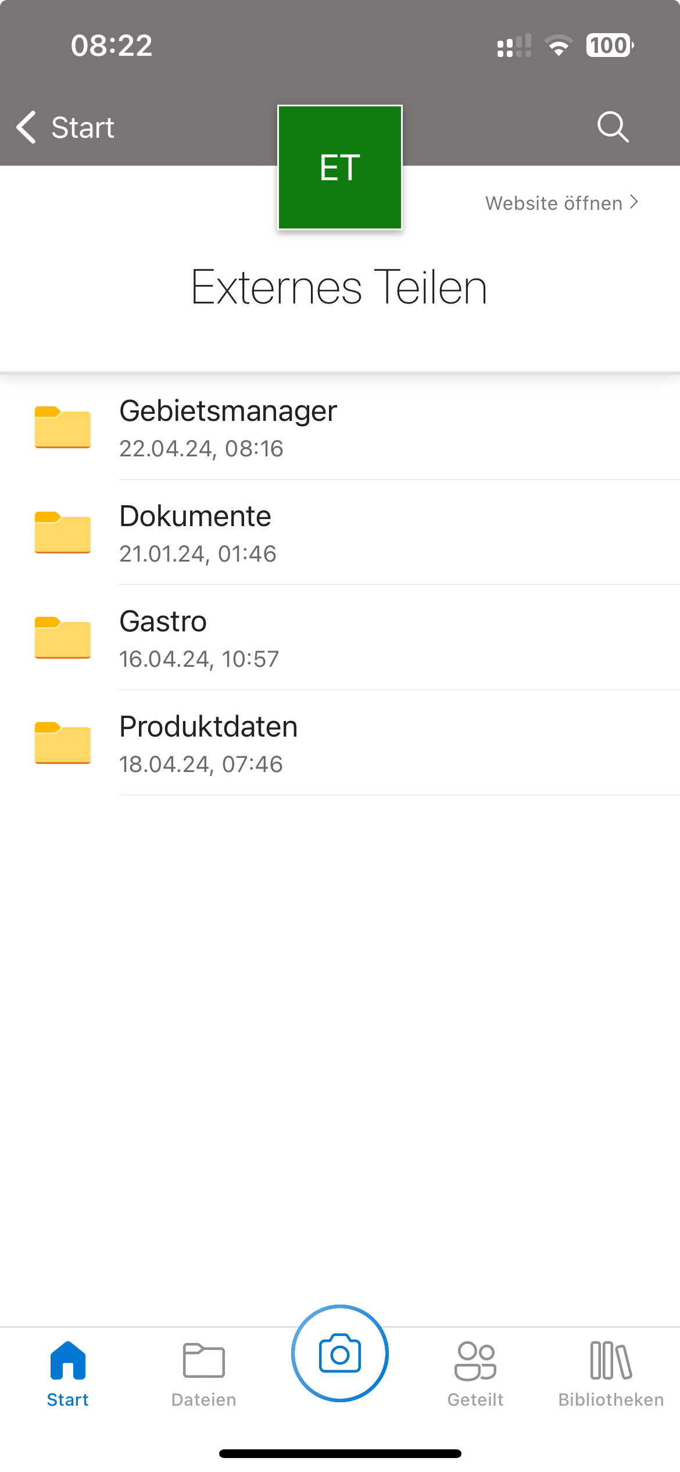The width and height of the screenshot is (680, 1472).
Task: Tap the Gebietsmanager folder icon
Action: [x=63, y=427]
